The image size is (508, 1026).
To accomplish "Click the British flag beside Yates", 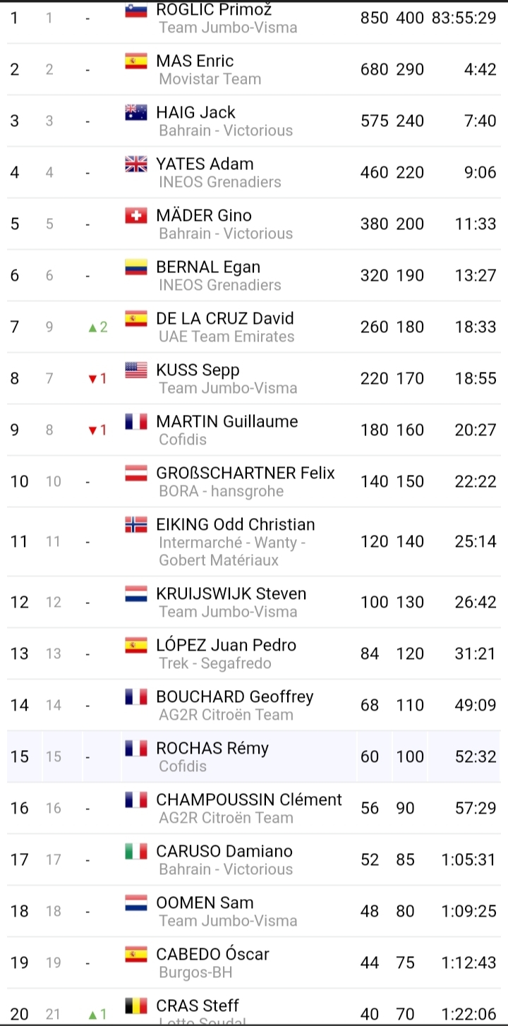I will 135,164.
